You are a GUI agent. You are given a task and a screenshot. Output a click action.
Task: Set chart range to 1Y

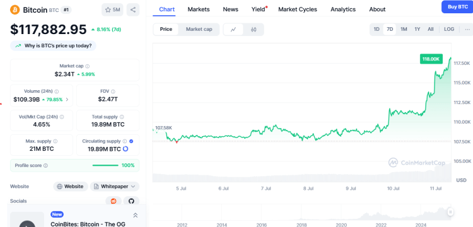tap(418, 29)
